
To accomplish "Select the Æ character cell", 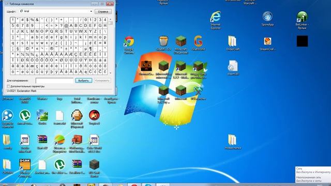I will point(71,54).
